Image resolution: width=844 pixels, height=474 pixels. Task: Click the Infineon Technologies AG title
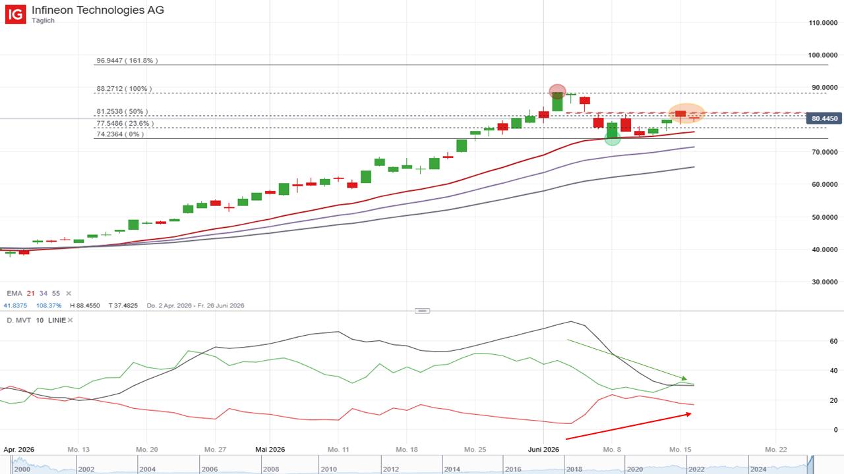pyautogui.click(x=98, y=10)
